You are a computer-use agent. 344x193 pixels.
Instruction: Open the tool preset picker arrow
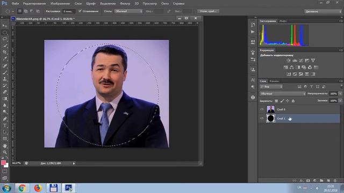pyautogui.click(x=13, y=11)
